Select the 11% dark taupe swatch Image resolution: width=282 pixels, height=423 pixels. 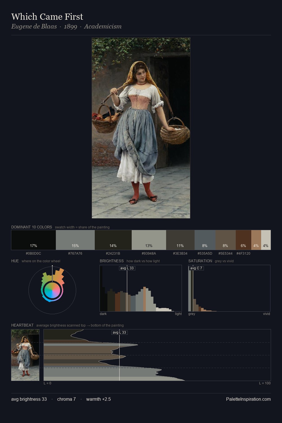(180, 240)
